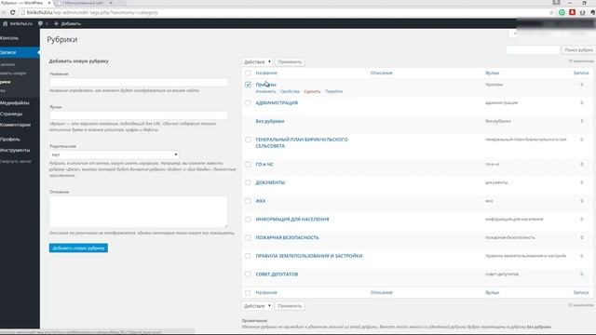Toggle select-all checkbox in table footer
The image size is (596, 335).
click(248, 293)
